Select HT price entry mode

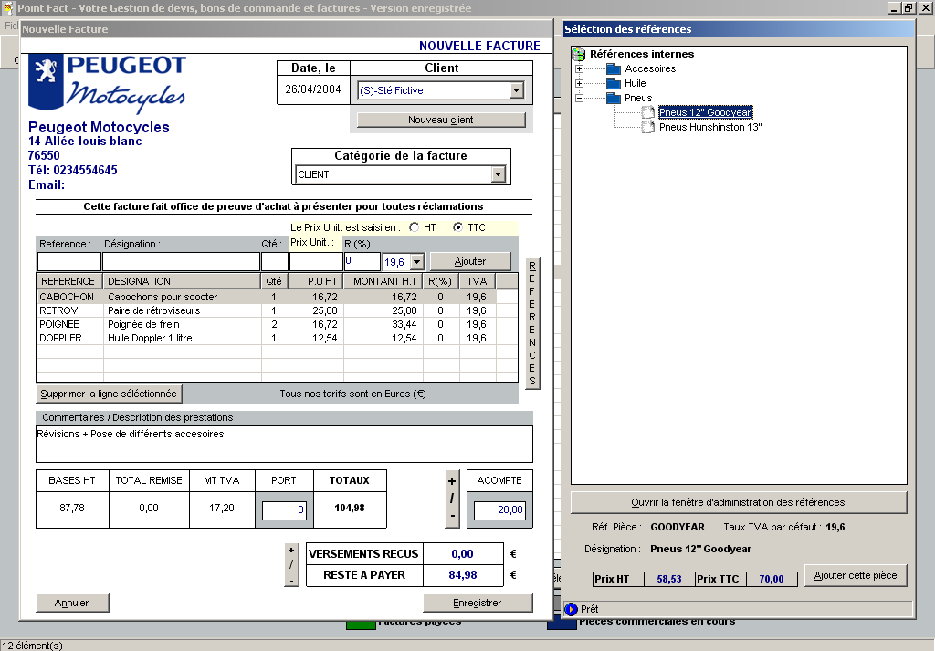tap(415, 227)
